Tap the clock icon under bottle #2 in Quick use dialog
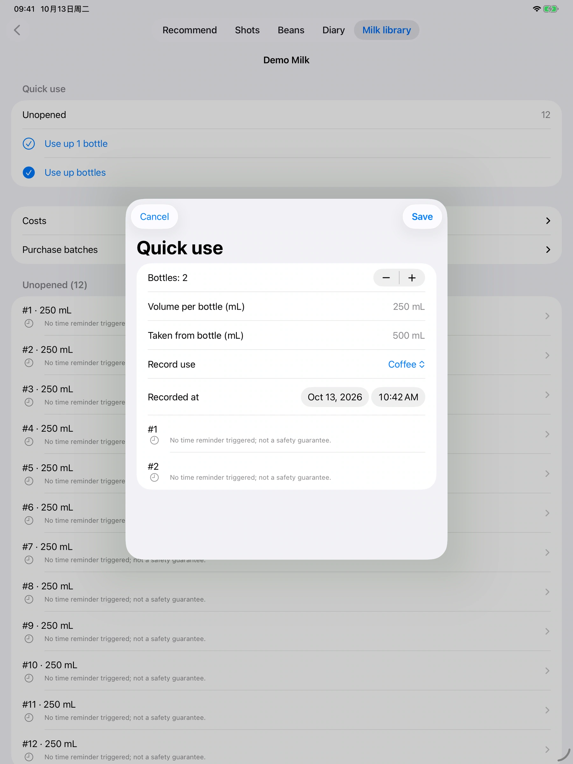The image size is (573, 764). click(x=154, y=477)
